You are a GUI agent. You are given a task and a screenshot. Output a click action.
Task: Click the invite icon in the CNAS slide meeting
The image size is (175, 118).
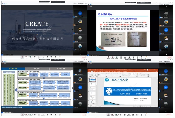pos(125,57)
